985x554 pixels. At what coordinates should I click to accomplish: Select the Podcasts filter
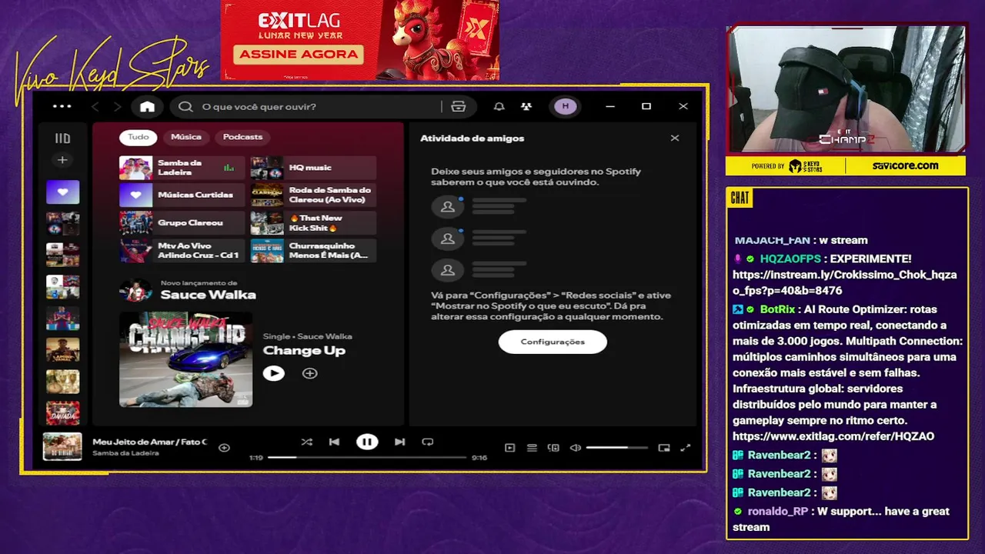click(x=242, y=137)
